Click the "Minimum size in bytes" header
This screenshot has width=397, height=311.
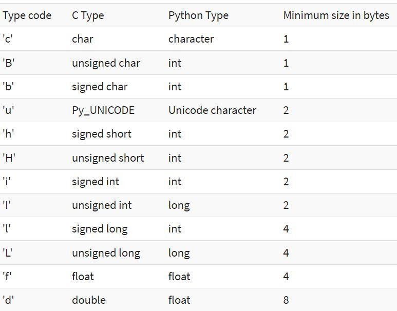pos(336,15)
